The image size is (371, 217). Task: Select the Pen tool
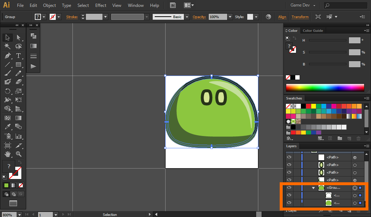coord(7,56)
